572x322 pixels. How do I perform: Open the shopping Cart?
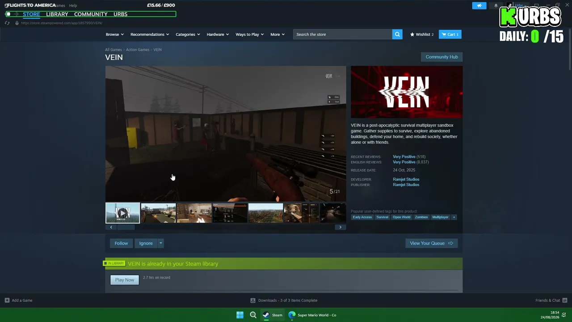(x=450, y=34)
